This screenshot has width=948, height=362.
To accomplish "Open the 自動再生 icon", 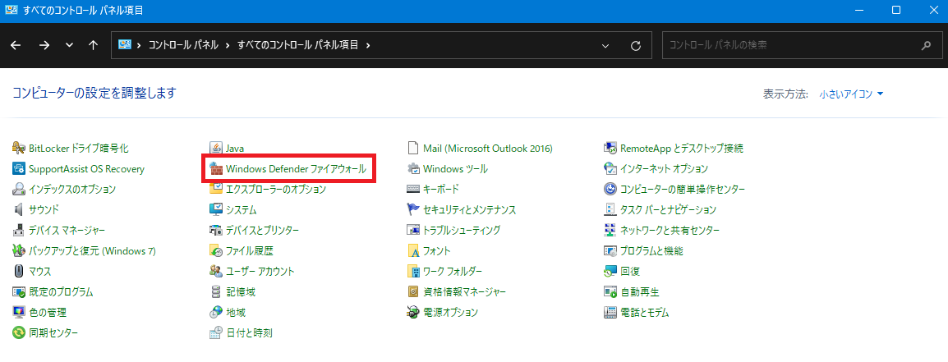I will 610,292.
